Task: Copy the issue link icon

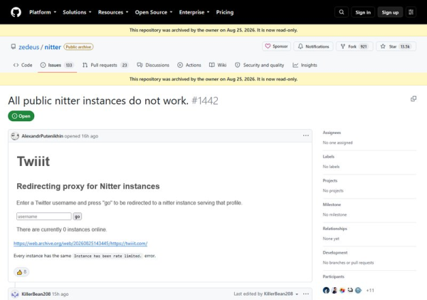Action: pos(413,99)
